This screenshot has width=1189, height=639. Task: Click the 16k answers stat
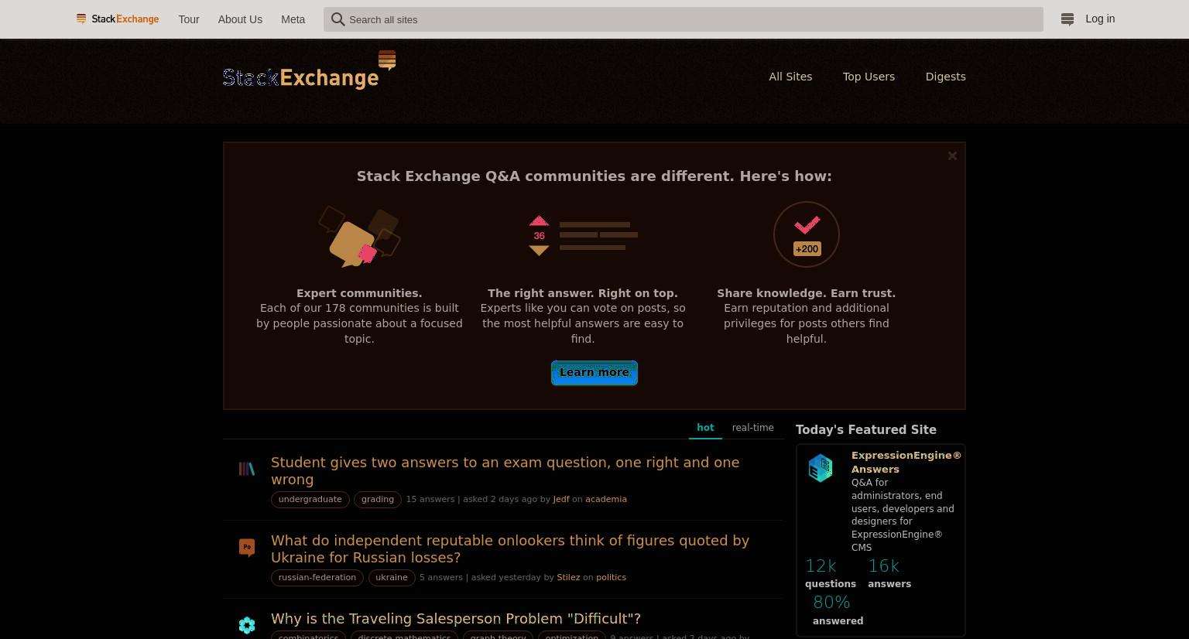click(889, 573)
